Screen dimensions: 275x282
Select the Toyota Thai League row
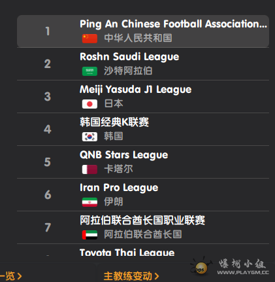point(143,250)
